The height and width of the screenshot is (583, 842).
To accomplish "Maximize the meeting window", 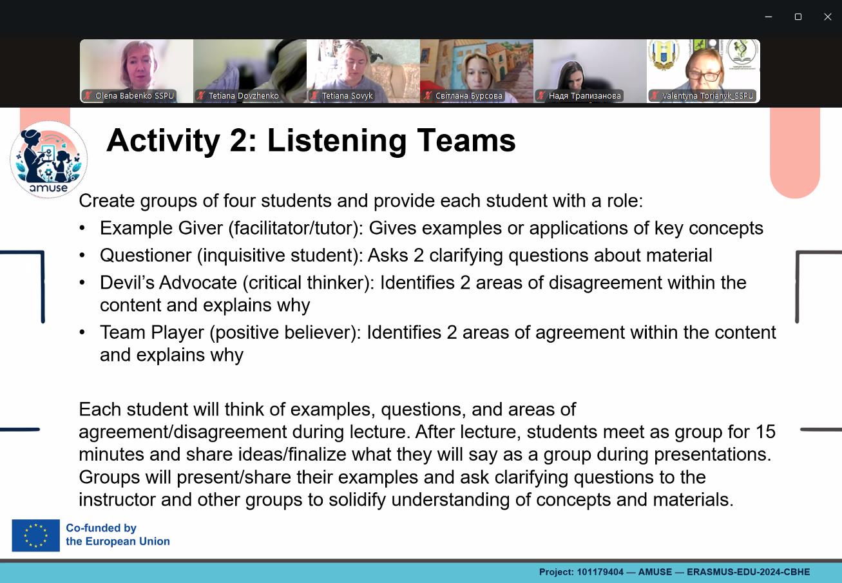I will coord(798,17).
